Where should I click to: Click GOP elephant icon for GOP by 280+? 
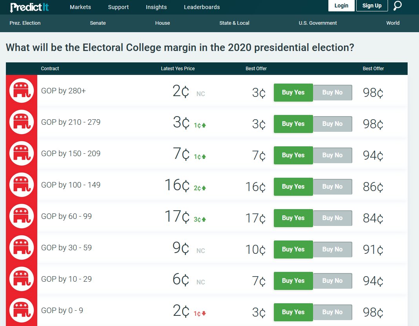(22, 91)
